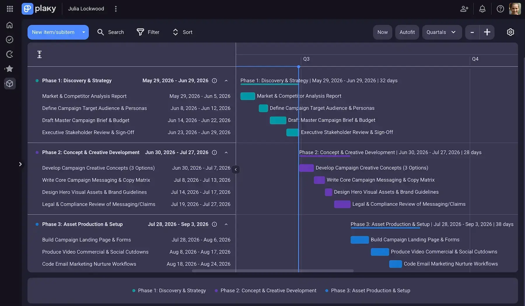Click the collapse all rows icon

[39, 54]
